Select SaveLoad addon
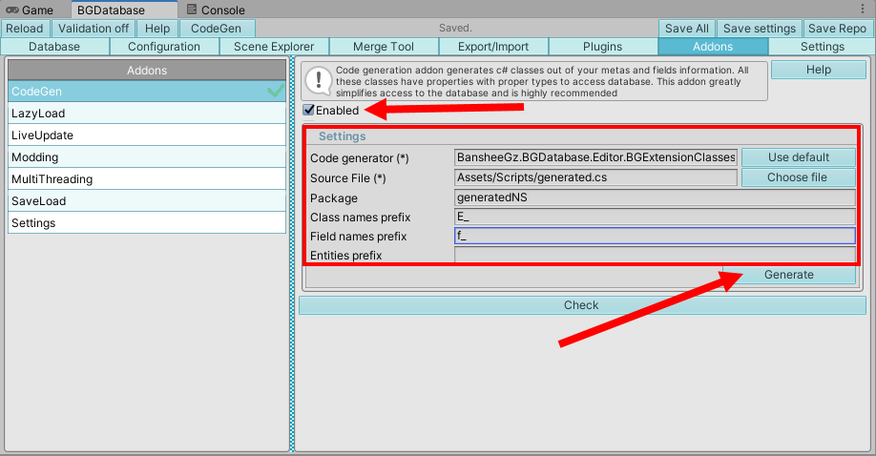This screenshot has width=876, height=456. 147,200
